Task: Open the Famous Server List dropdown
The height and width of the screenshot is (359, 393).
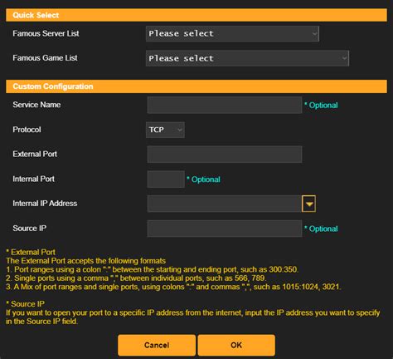Action: pos(232,34)
